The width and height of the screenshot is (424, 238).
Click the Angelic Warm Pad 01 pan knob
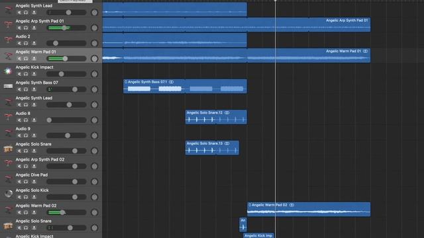[x=94, y=59]
